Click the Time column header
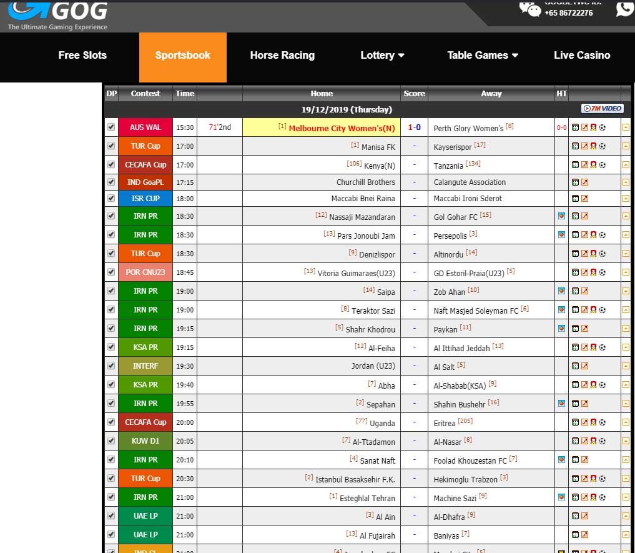The height and width of the screenshot is (553, 635). click(185, 93)
